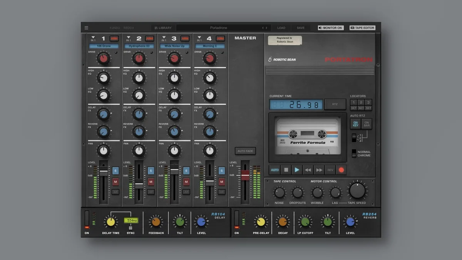Image resolution: width=462 pixels, height=260 pixels.
Task: Turn the channel 1 DRIVE knob
Action: tap(104, 59)
